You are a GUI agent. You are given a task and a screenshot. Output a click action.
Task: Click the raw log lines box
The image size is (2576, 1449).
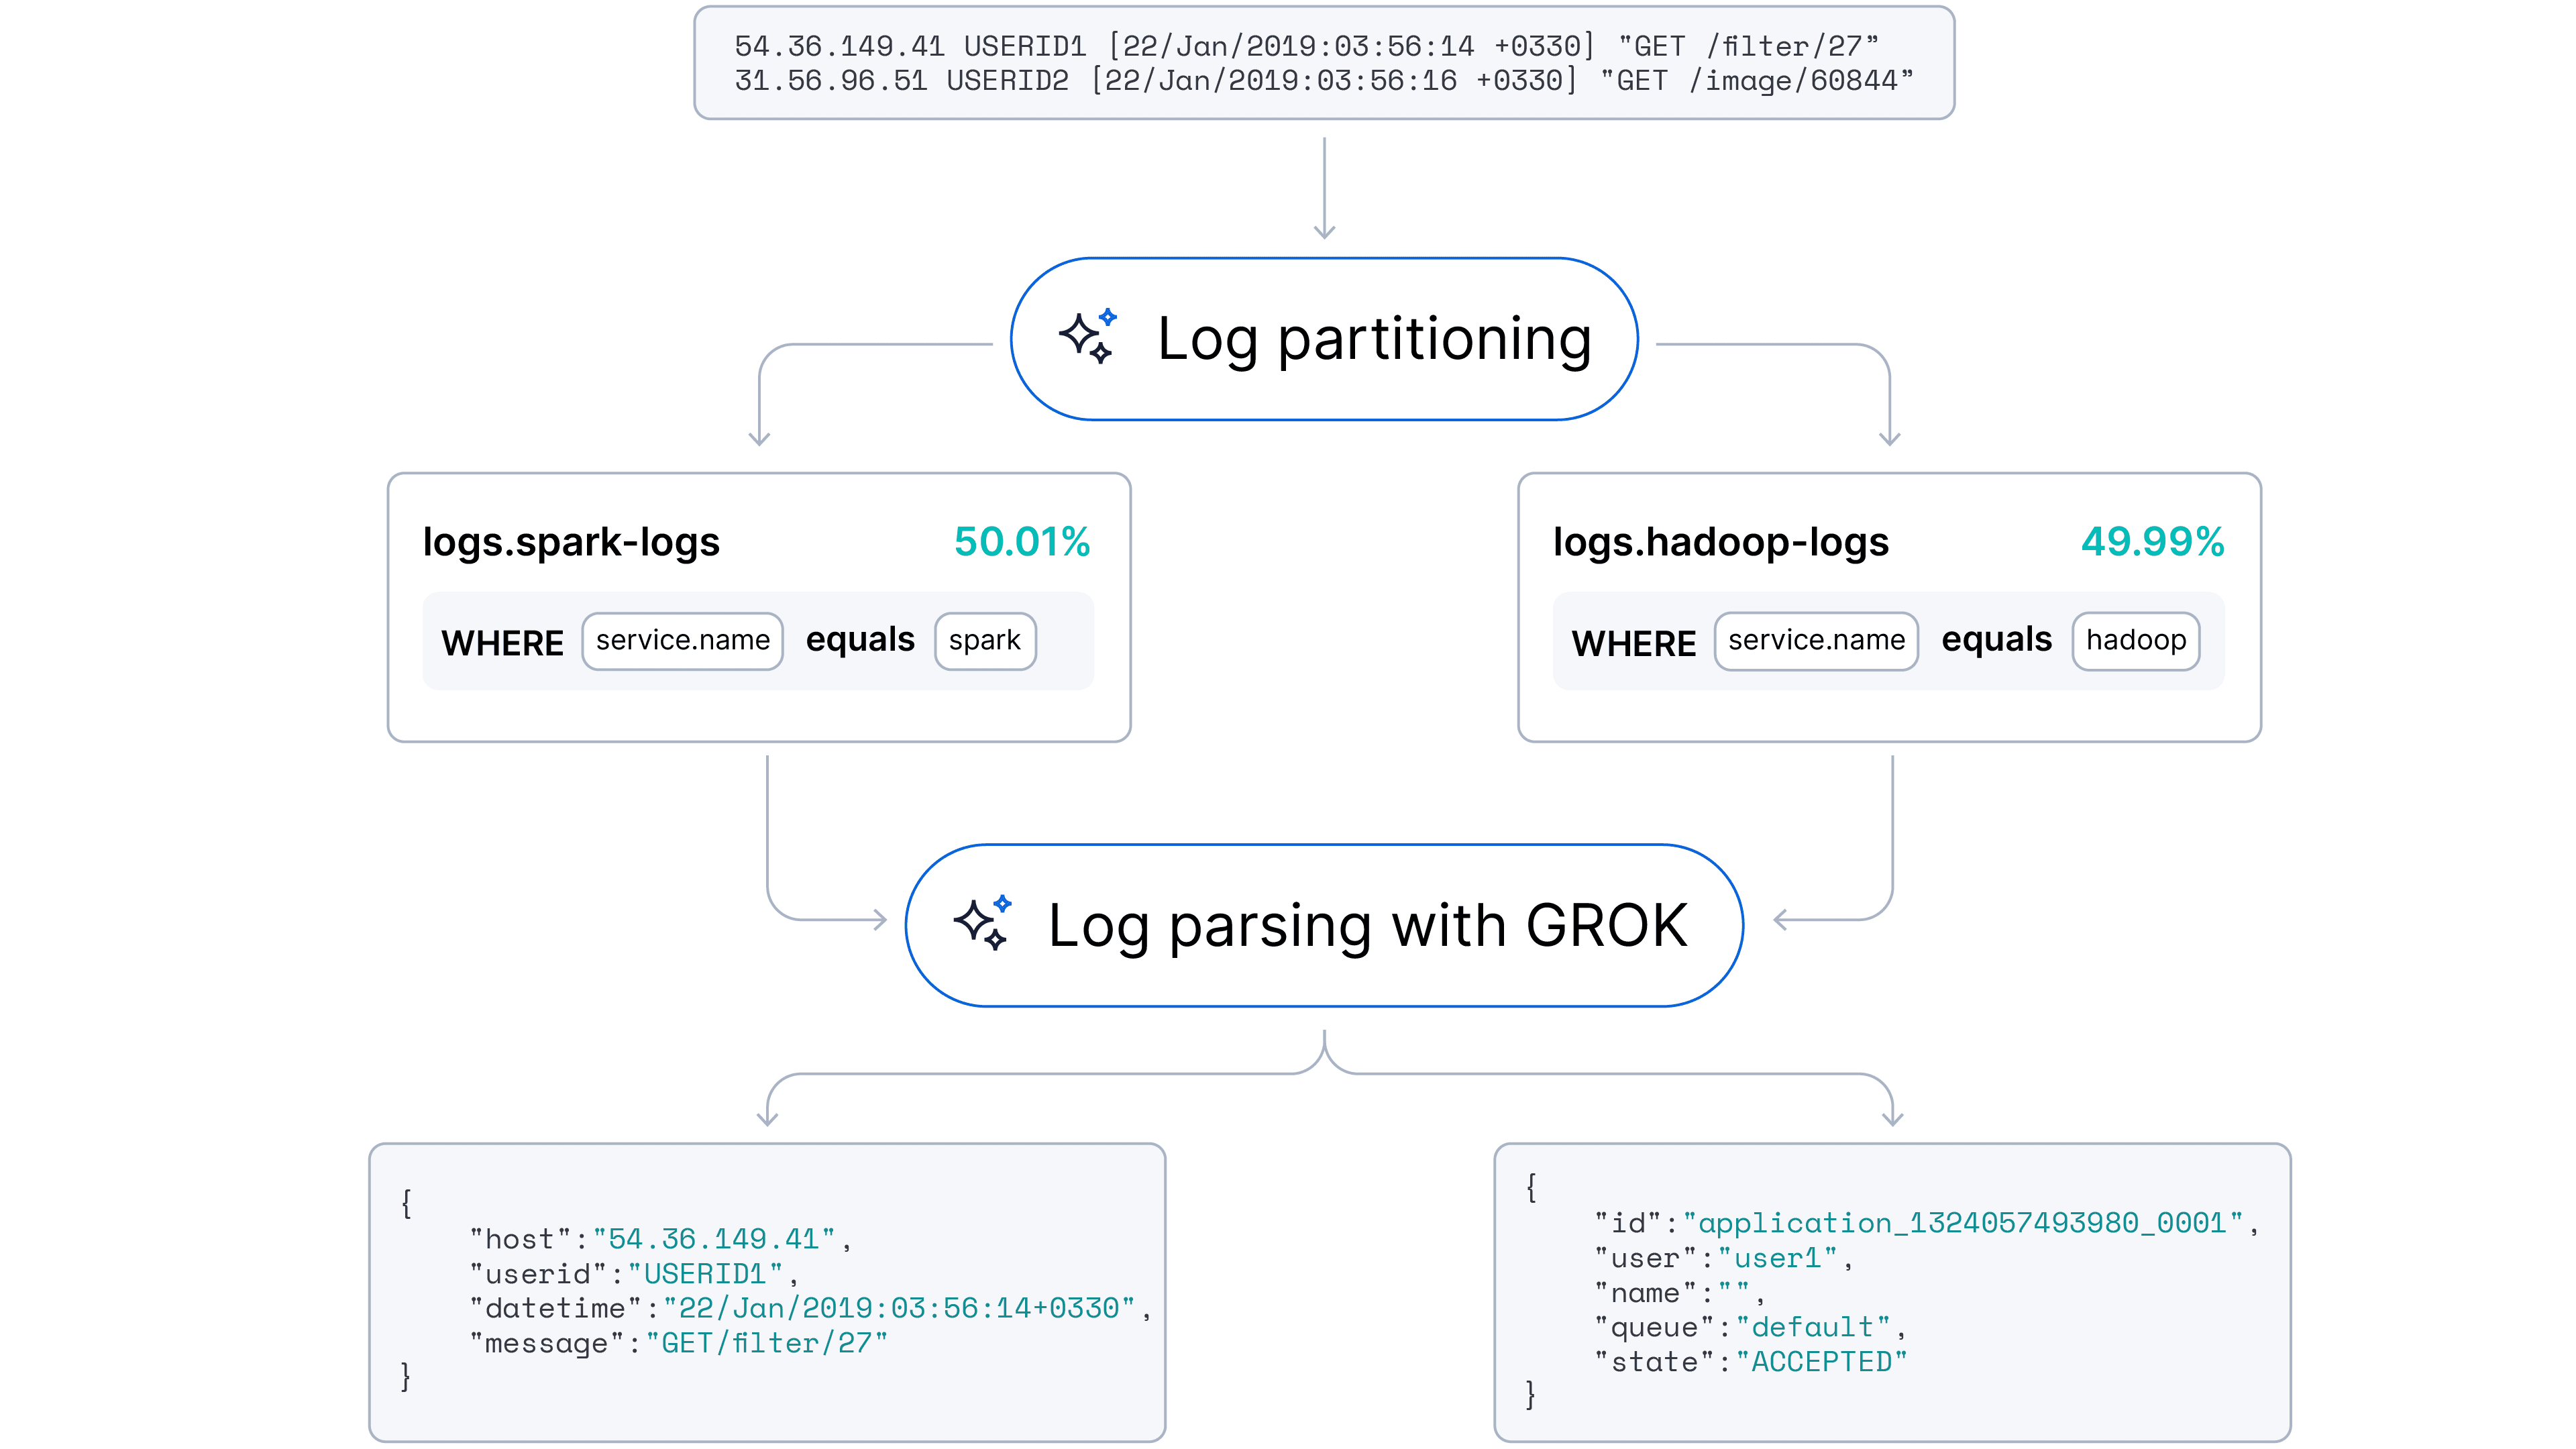(x=1323, y=63)
